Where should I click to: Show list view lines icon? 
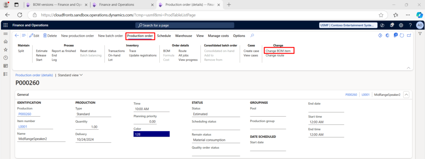coord(24,36)
